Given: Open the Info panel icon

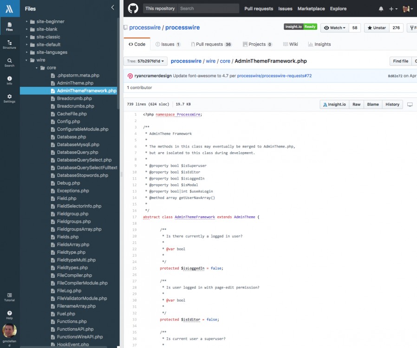Looking at the screenshot, I should [x=9, y=80].
